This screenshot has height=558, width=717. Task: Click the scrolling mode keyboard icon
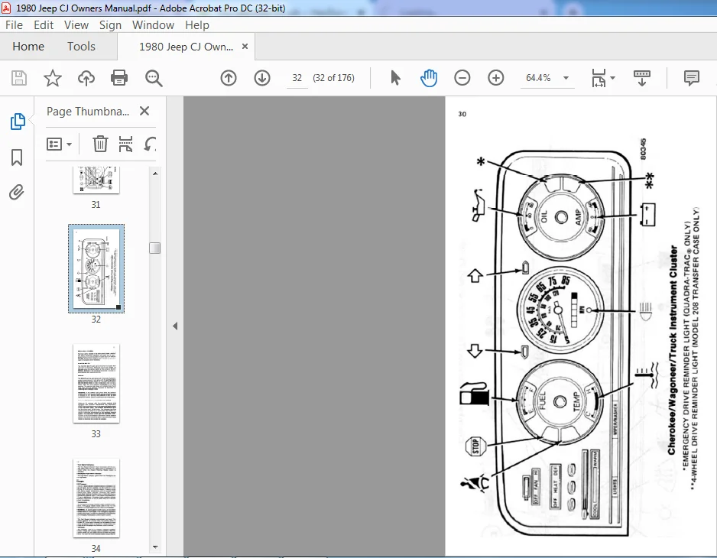pos(641,78)
